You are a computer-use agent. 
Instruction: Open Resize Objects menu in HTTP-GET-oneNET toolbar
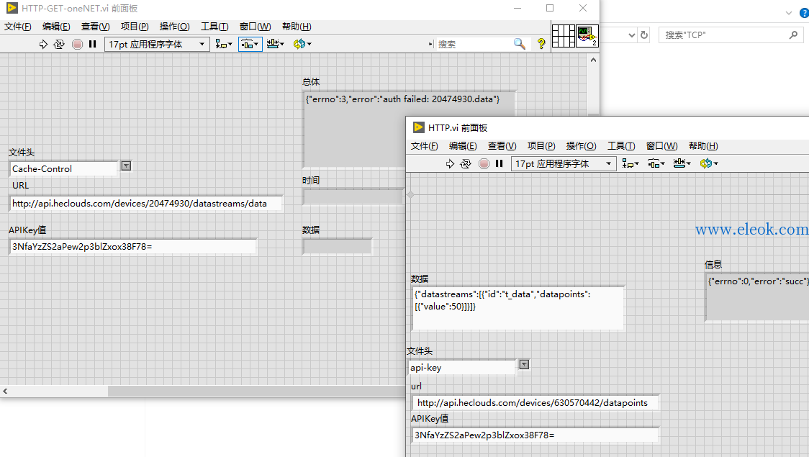(276, 45)
